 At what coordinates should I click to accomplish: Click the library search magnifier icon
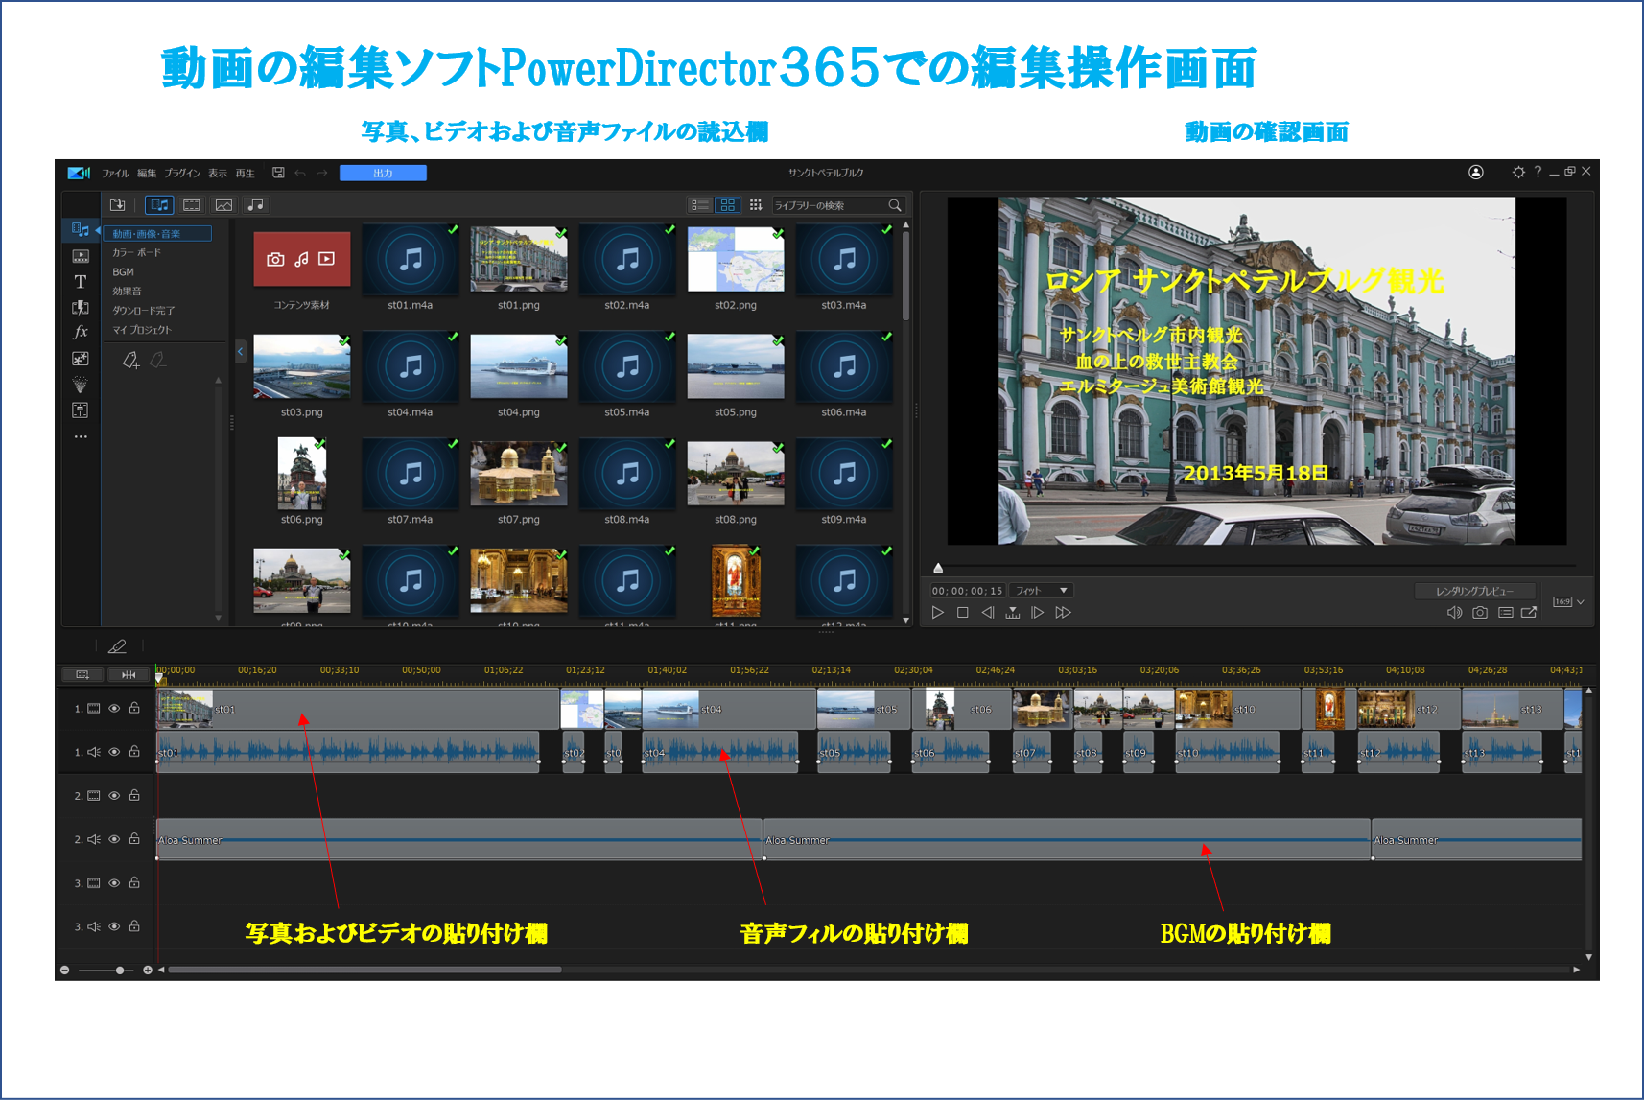coord(895,205)
